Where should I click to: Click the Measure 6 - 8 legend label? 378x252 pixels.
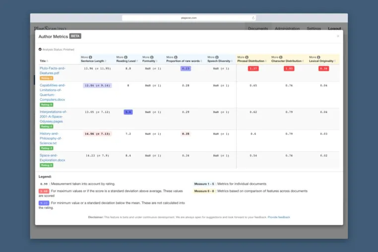click(x=204, y=191)
